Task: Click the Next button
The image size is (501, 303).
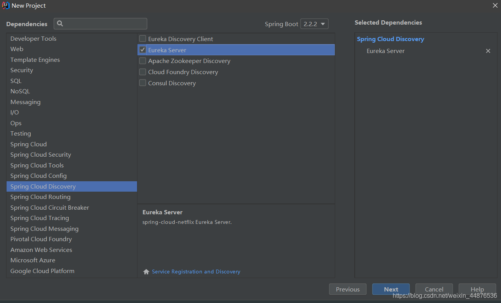Action: click(x=391, y=289)
